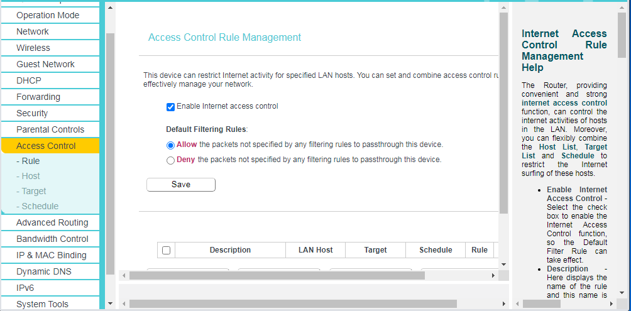
Task: Expand the Bandwidth Control menu
Action: click(52, 239)
